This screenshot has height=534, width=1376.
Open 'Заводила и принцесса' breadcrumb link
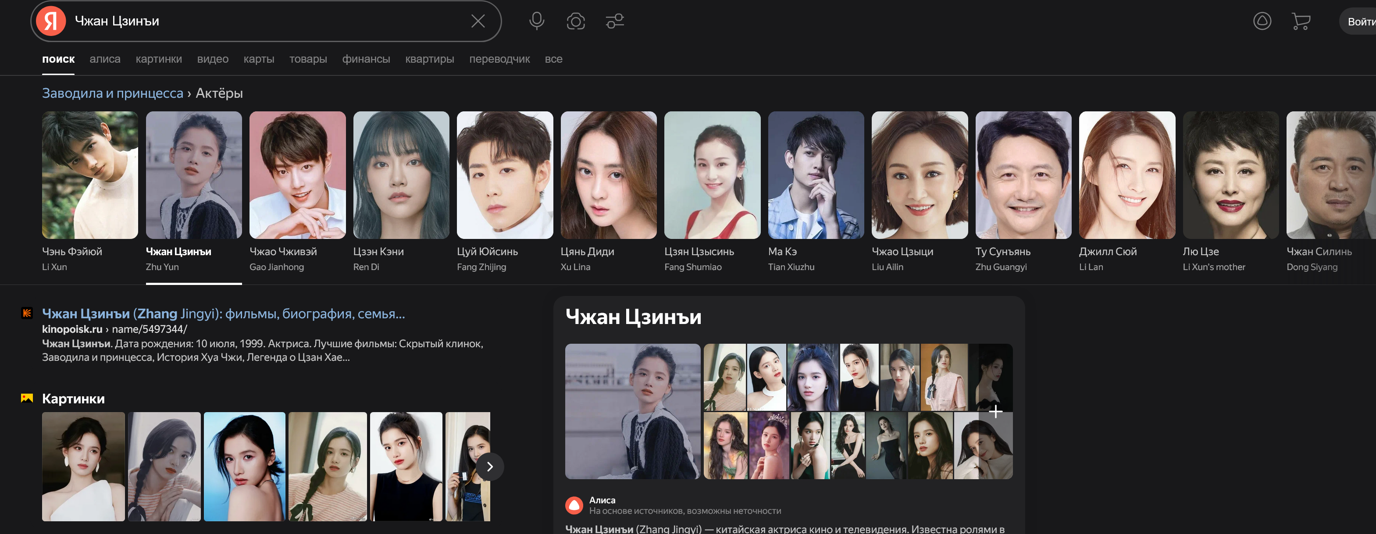[x=112, y=93]
